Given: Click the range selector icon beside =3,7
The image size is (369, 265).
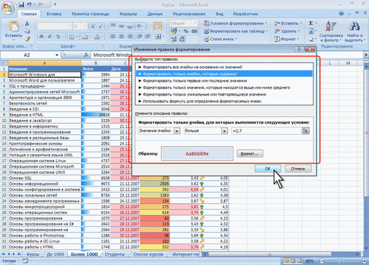Looking at the screenshot, I should [305, 131].
